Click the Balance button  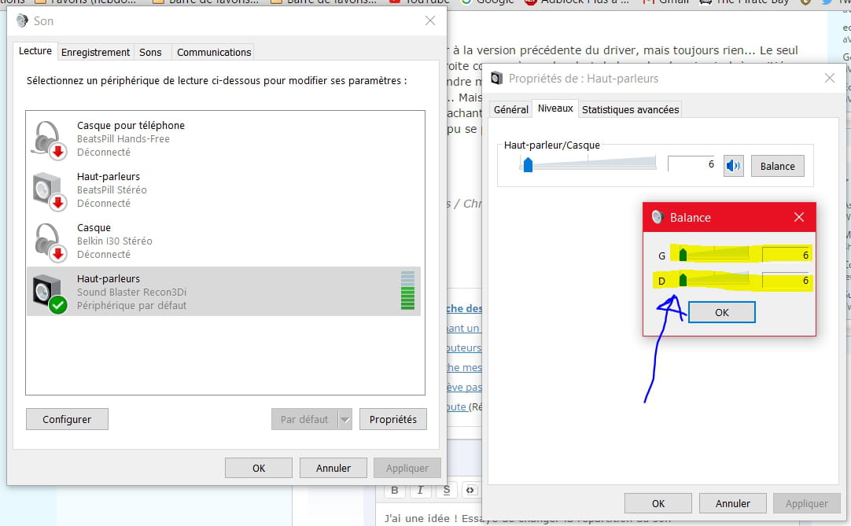[x=777, y=166]
